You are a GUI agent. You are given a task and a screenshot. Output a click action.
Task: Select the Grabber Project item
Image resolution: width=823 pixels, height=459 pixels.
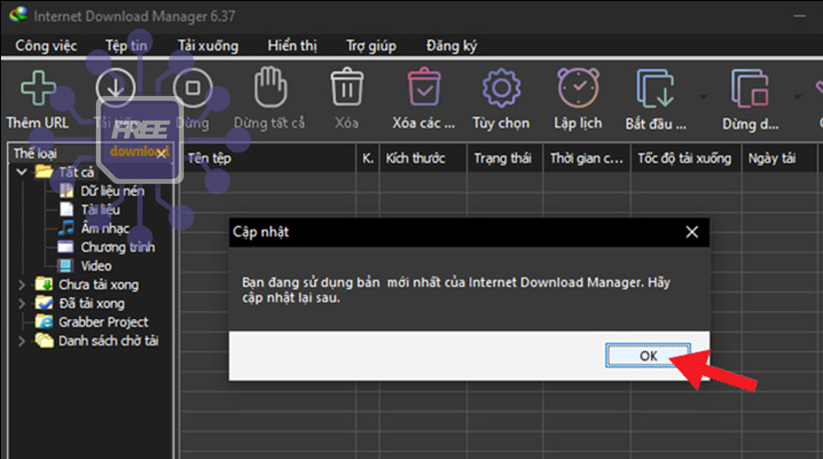click(x=91, y=322)
